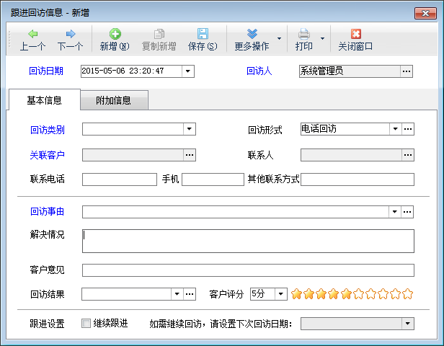Click ellipsis button next to 回访结果
Screen dimensions: 444x346
(190, 294)
